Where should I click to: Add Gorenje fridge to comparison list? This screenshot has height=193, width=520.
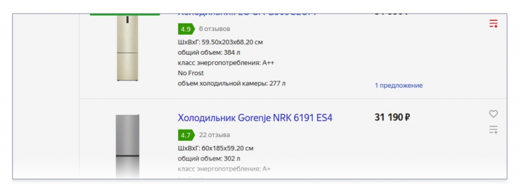tap(494, 130)
